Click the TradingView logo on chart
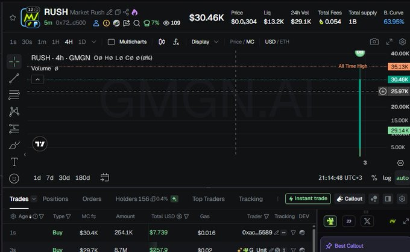The height and width of the screenshot is (252, 410). point(40,144)
